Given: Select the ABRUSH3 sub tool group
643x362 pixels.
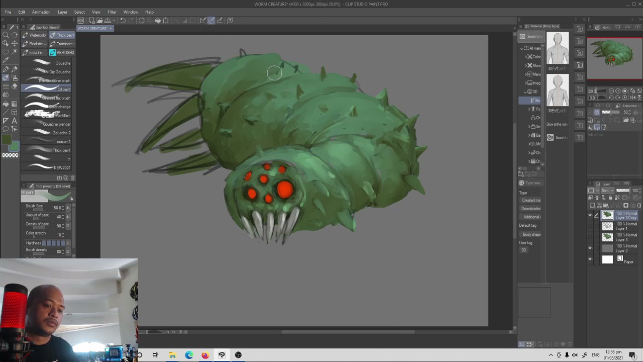Looking at the screenshot, I should (62, 52).
